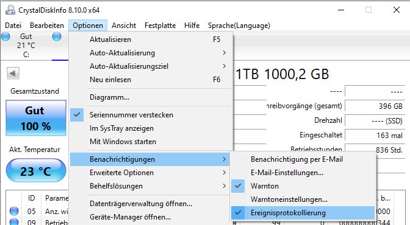Select the second drive's blue status orb
Viewport: 410px width, 225px height.
tap(57, 36)
